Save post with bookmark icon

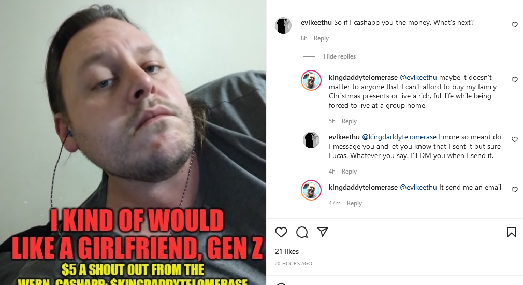click(511, 232)
